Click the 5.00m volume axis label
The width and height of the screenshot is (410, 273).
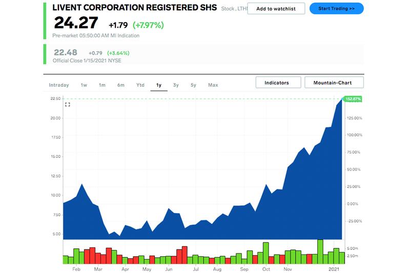pyautogui.click(x=353, y=248)
